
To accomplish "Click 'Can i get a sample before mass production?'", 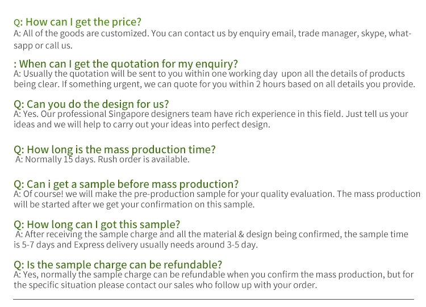I will [126, 184].
